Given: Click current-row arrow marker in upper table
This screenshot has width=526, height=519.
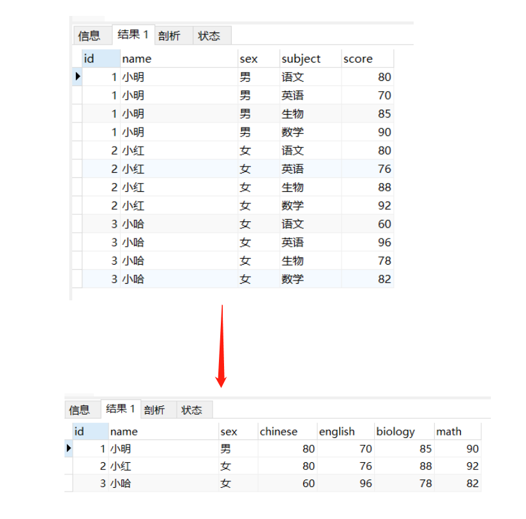Looking at the screenshot, I should [x=77, y=77].
